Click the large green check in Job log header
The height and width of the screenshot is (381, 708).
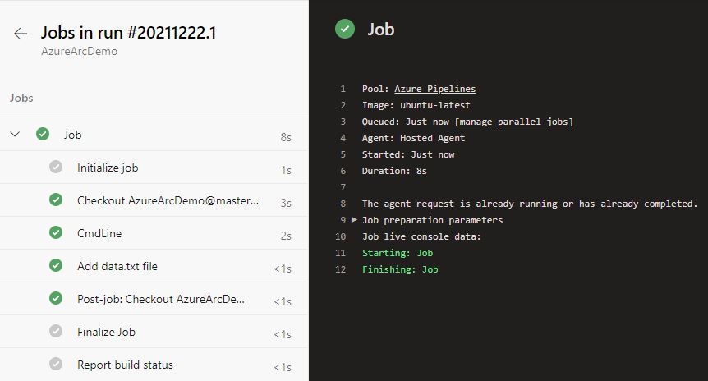(345, 30)
